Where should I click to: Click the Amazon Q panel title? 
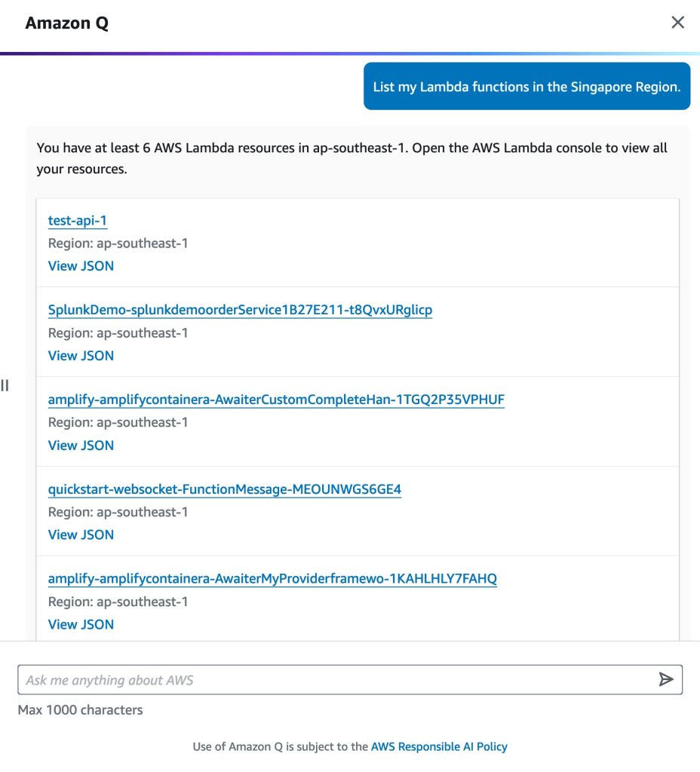(67, 23)
